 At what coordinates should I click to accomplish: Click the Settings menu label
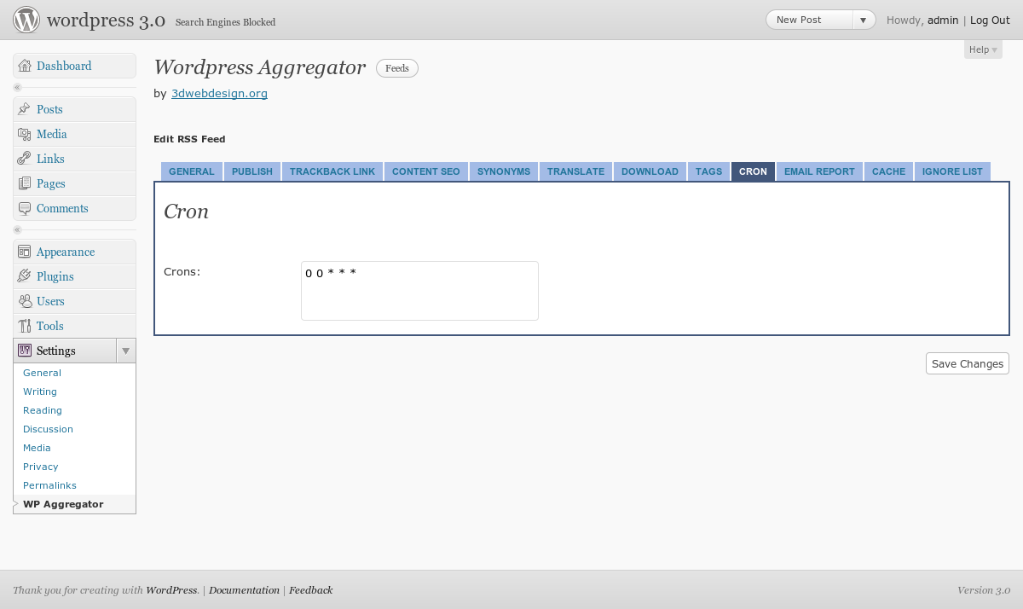tap(56, 351)
